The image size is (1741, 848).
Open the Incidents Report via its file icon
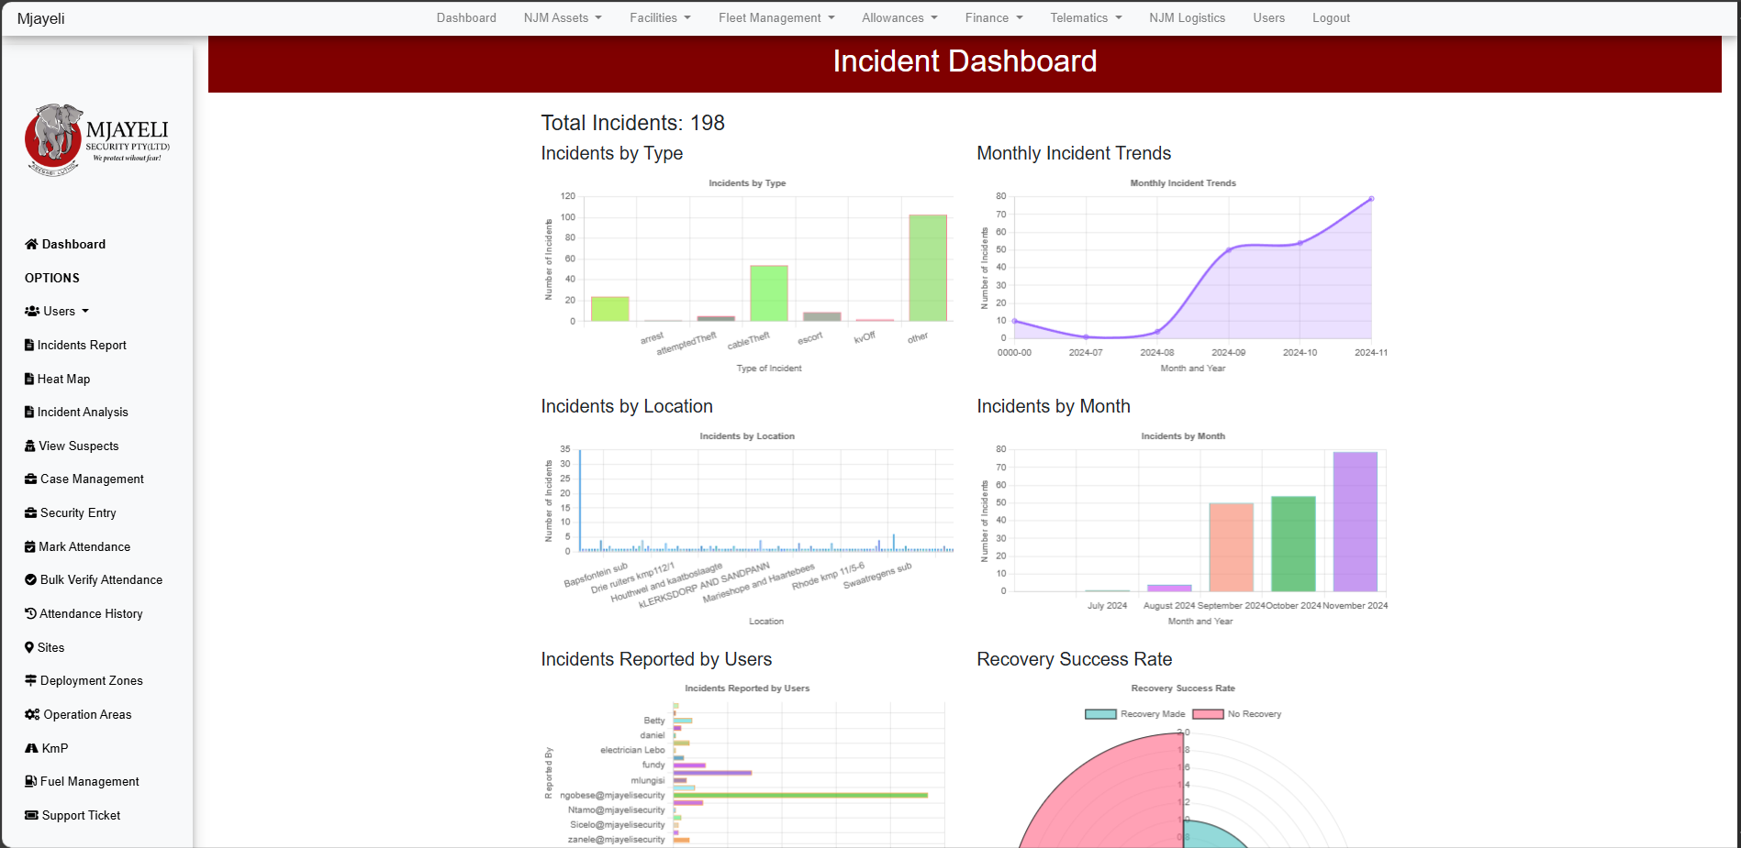point(30,345)
